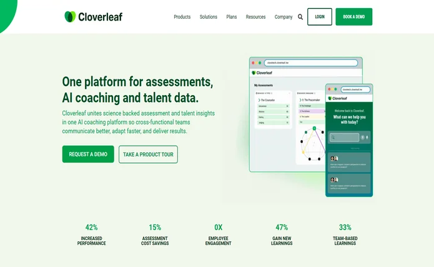
Task: Click the Cloverleaf logo in mobile mockup
Action: pyautogui.click(x=338, y=98)
